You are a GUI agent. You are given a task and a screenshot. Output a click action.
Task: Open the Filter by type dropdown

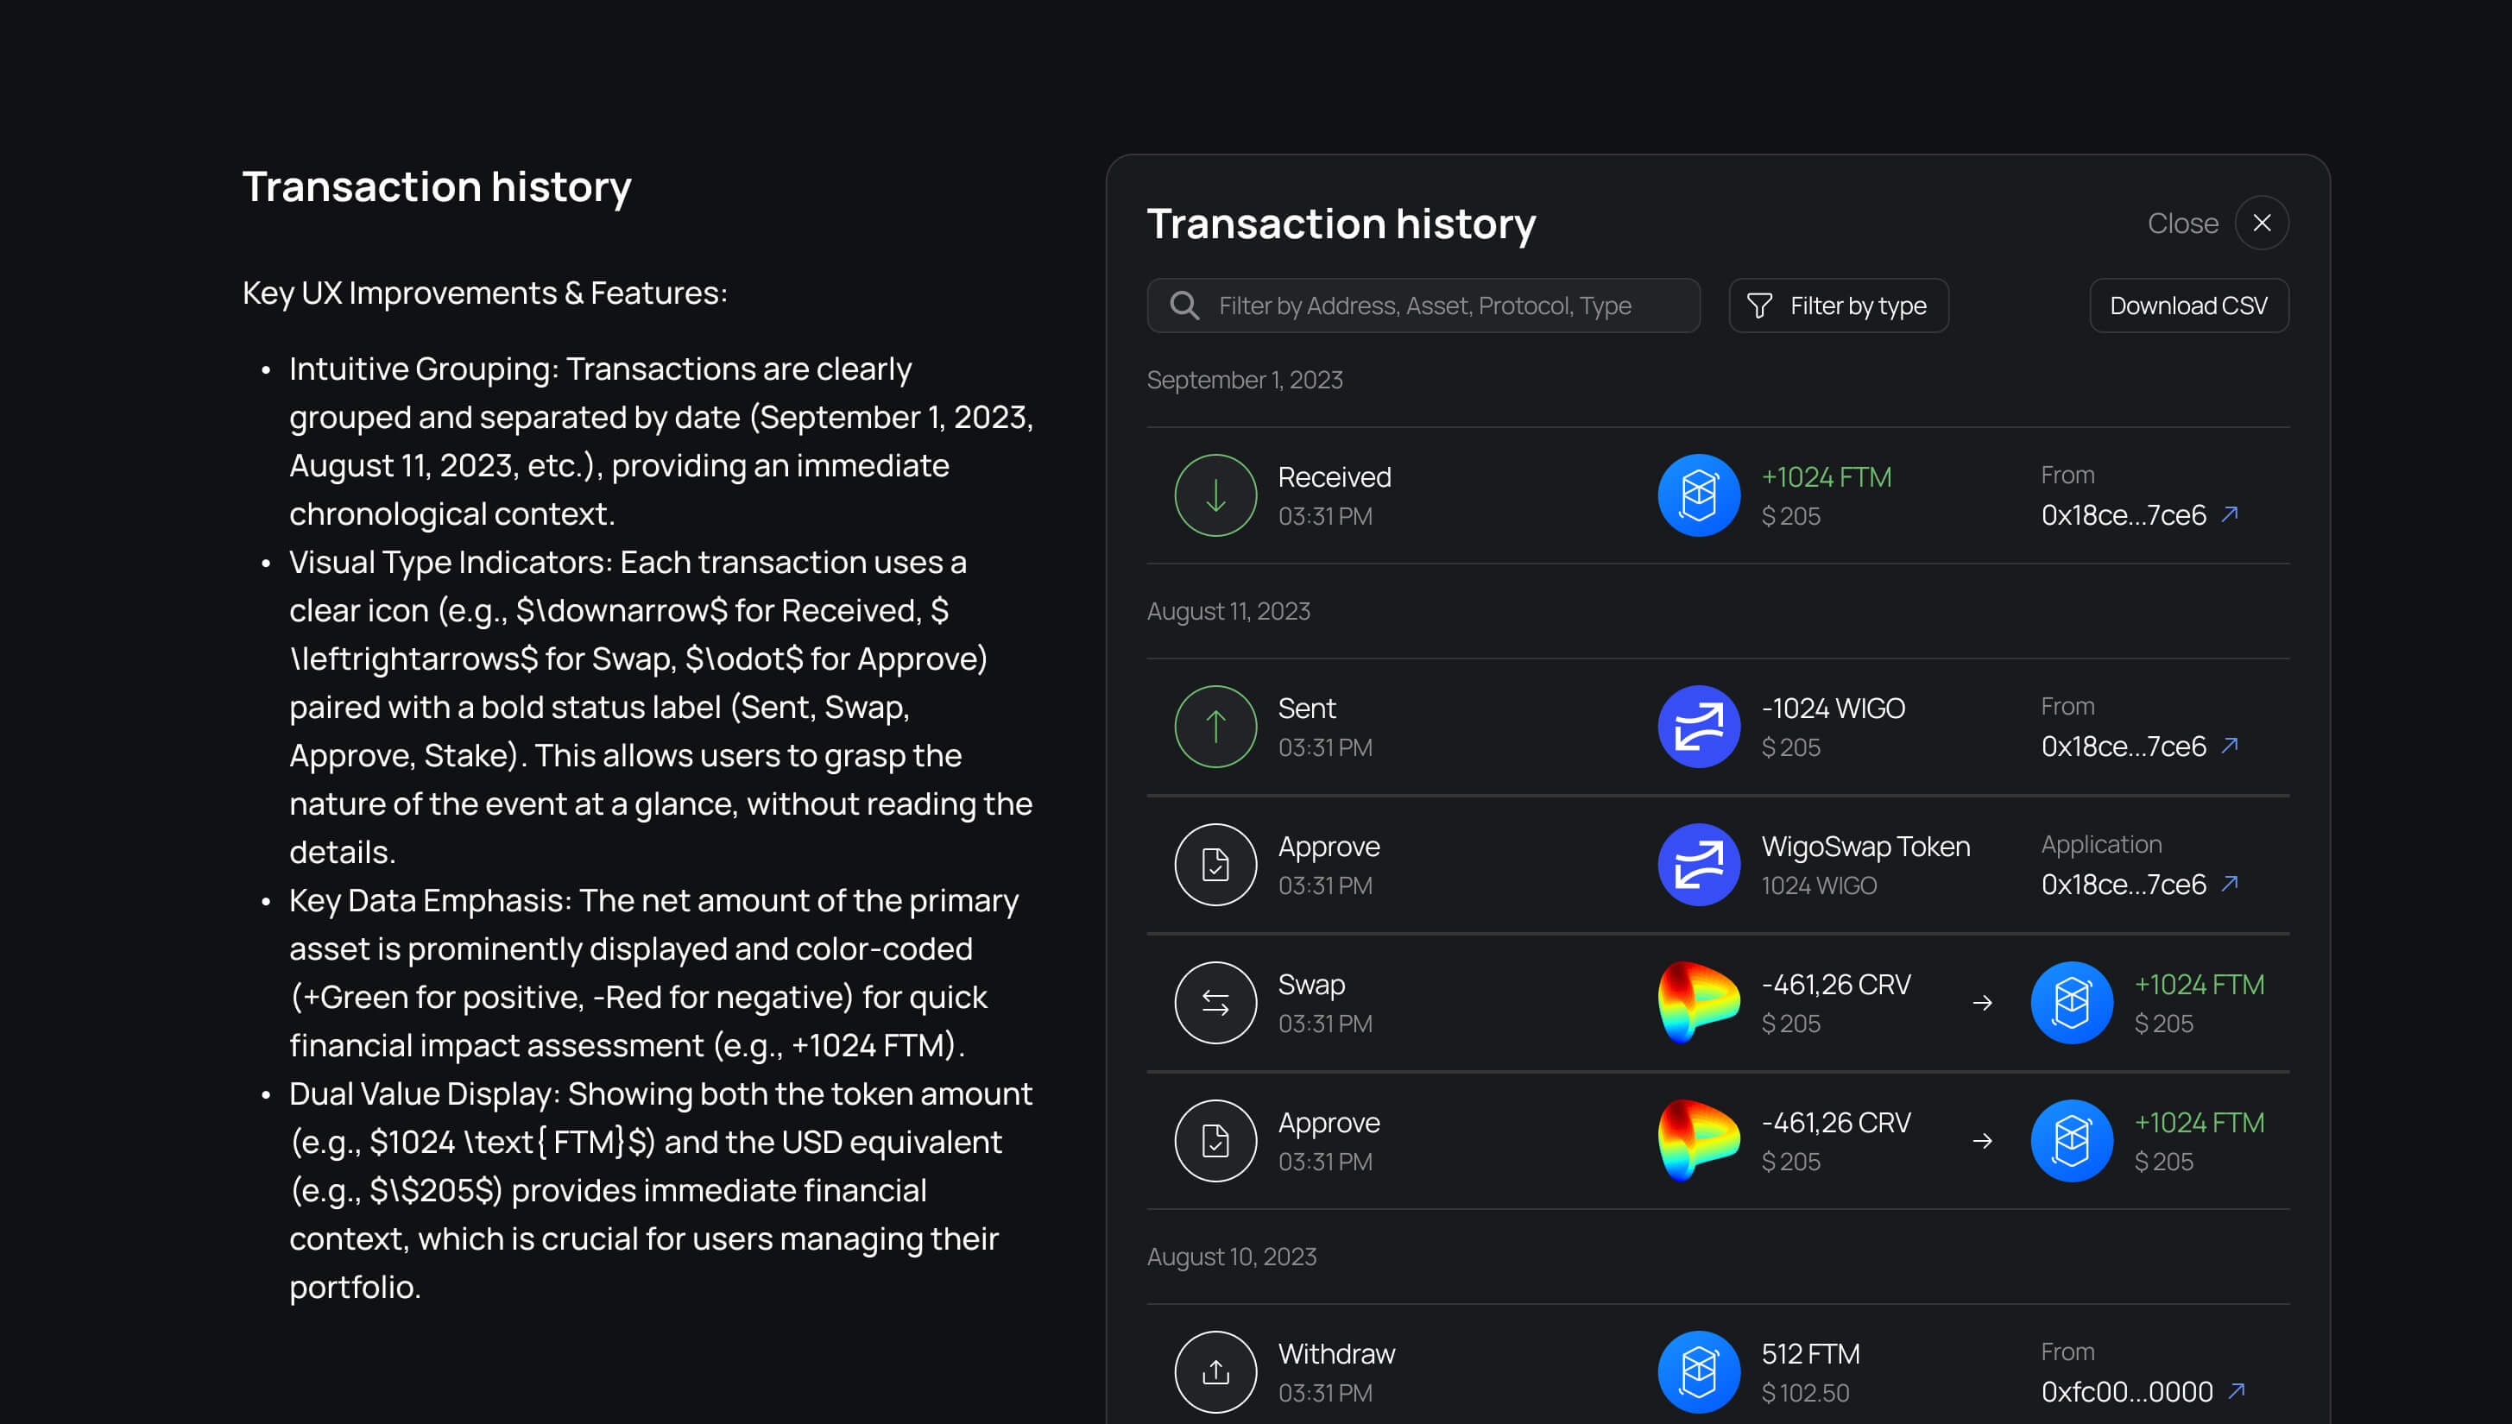[1838, 306]
